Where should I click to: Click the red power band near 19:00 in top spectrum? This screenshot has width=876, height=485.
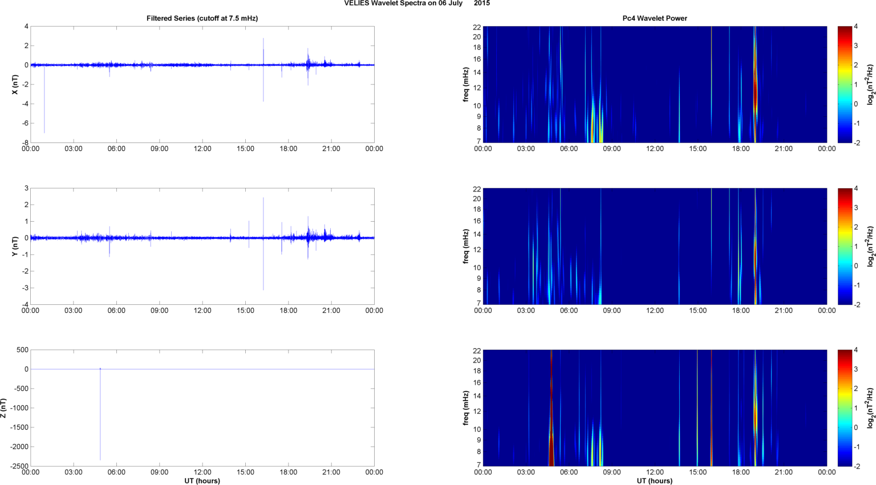click(755, 91)
